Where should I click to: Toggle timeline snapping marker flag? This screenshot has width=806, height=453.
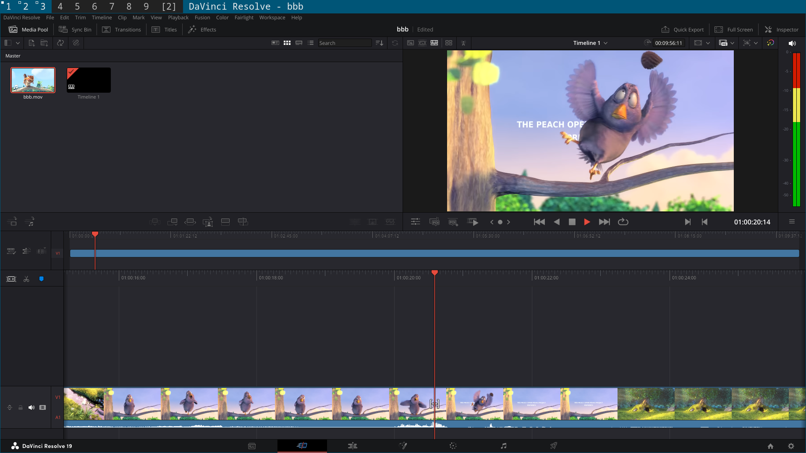coord(41,279)
